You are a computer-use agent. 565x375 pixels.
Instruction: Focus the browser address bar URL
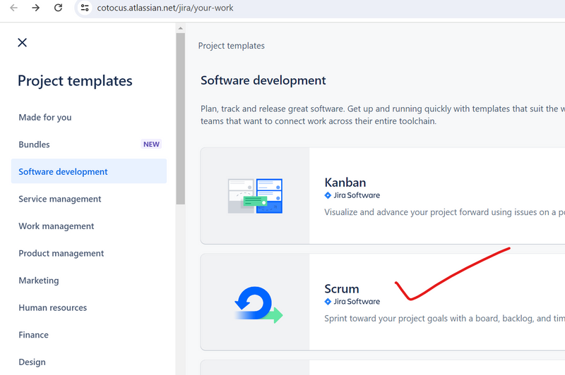[x=165, y=8]
